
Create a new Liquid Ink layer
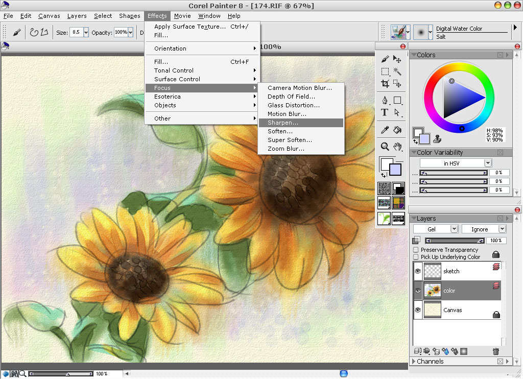point(454,351)
